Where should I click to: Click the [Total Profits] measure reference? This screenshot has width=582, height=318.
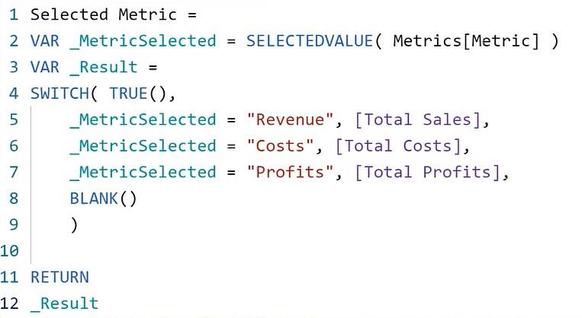[428, 172]
